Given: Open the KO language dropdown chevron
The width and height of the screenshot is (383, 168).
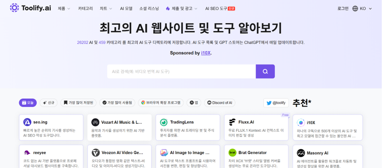Looking at the screenshot, I should 370,9.
